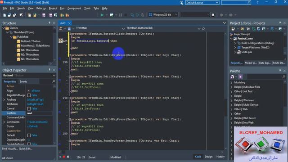
Task: Collapse the Classes node in Structure
Action: [4, 28]
